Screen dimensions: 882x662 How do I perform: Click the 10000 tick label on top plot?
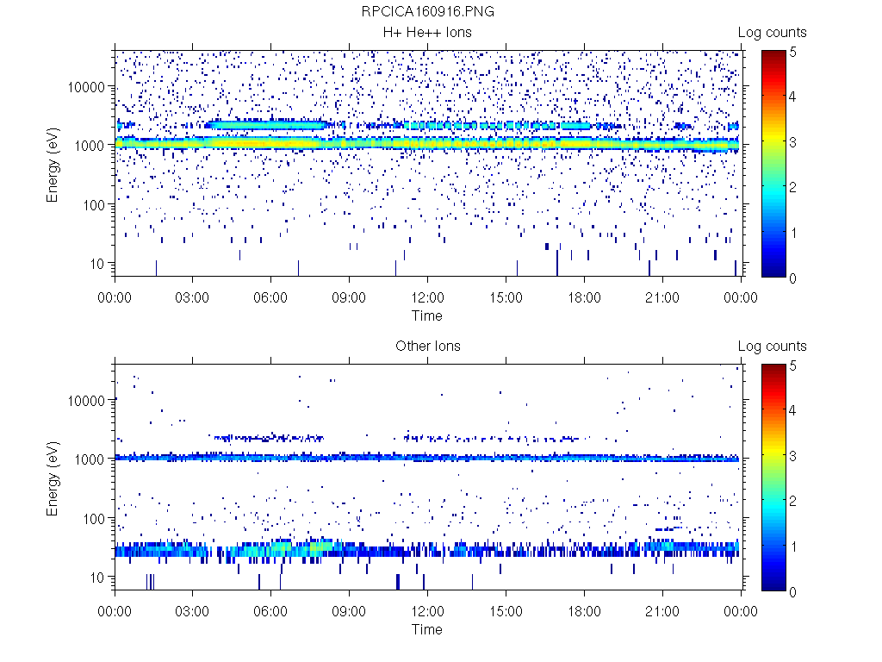point(86,87)
